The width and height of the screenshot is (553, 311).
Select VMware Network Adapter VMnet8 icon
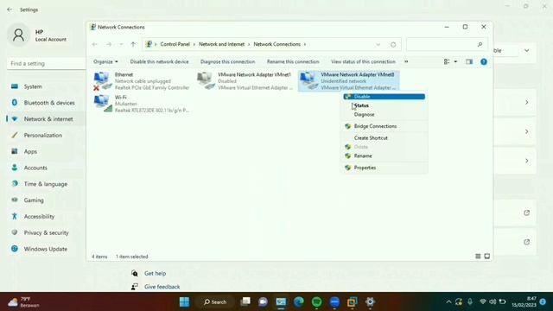(x=308, y=80)
